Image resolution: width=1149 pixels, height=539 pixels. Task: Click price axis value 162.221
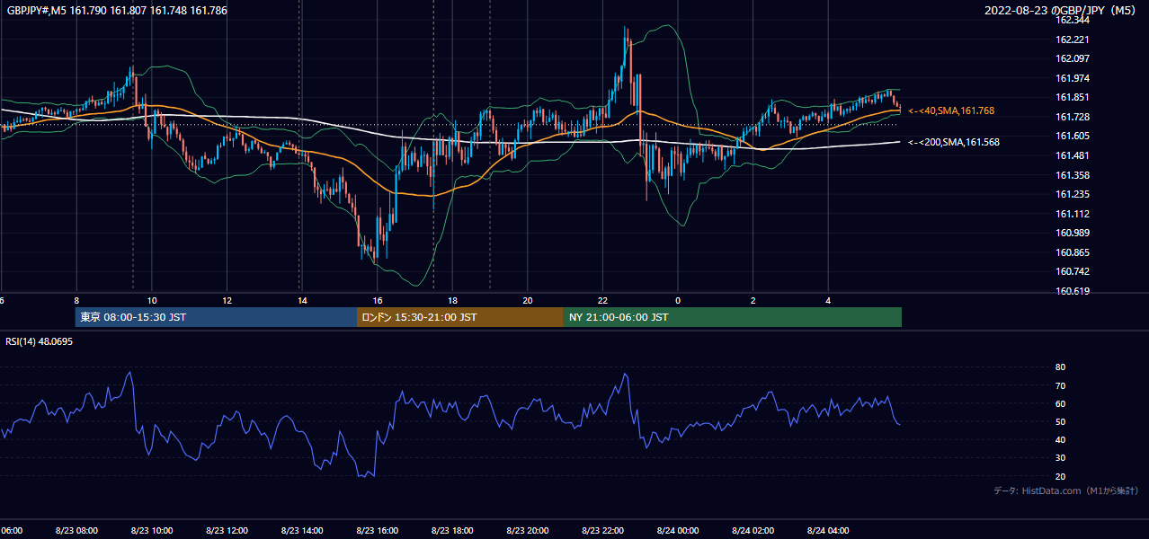[1073, 40]
